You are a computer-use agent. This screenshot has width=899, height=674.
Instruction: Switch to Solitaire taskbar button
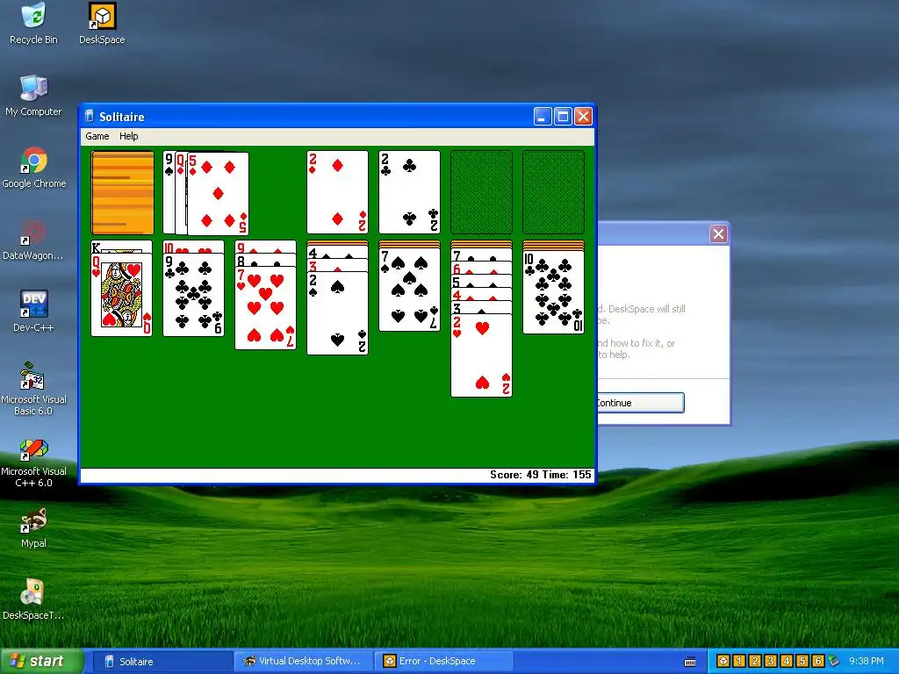coord(162,662)
